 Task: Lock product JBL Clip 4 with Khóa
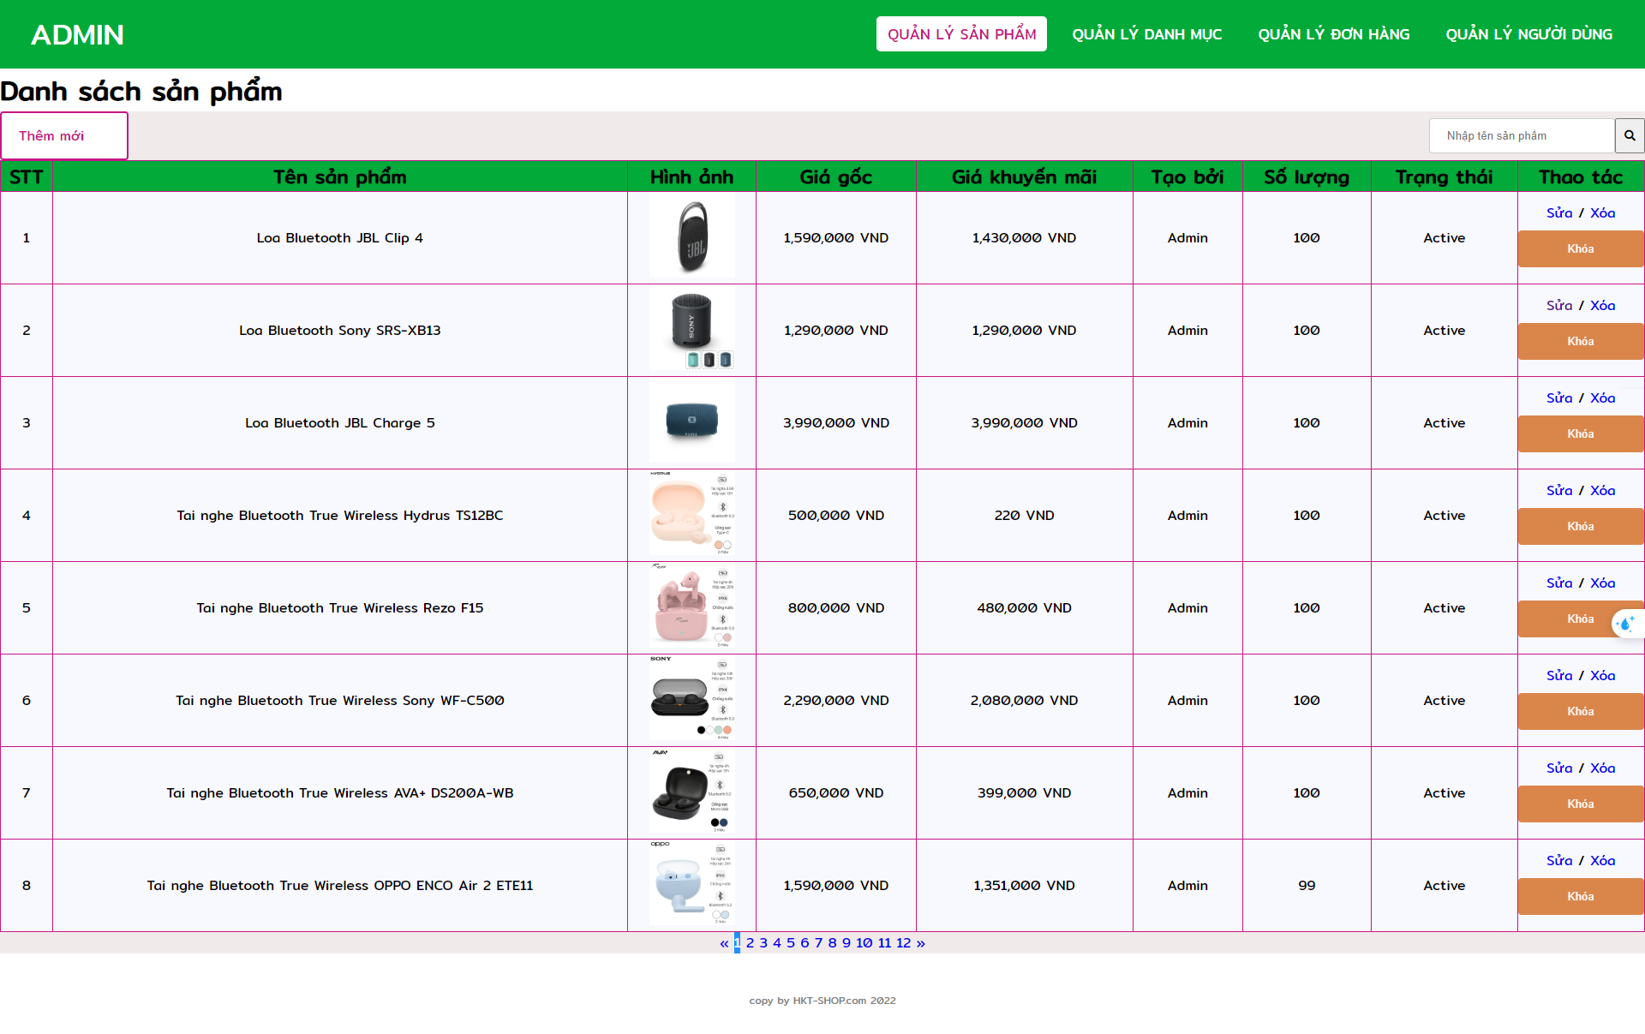[1581, 248]
